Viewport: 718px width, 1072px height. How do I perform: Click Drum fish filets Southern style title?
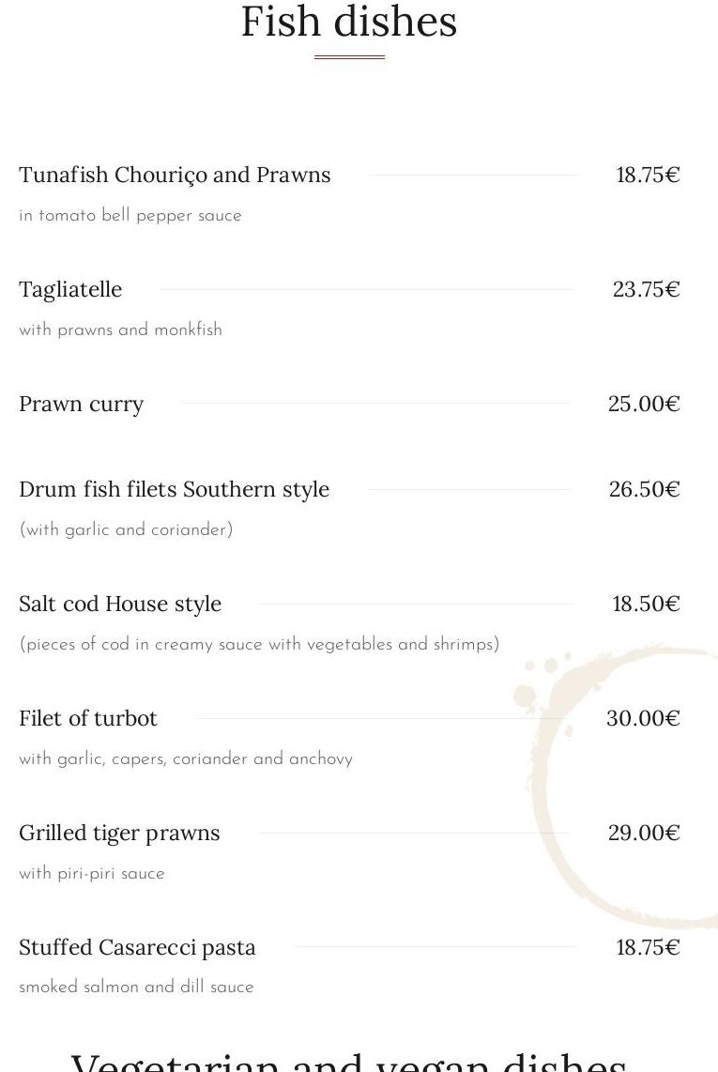tap(174, 489)
